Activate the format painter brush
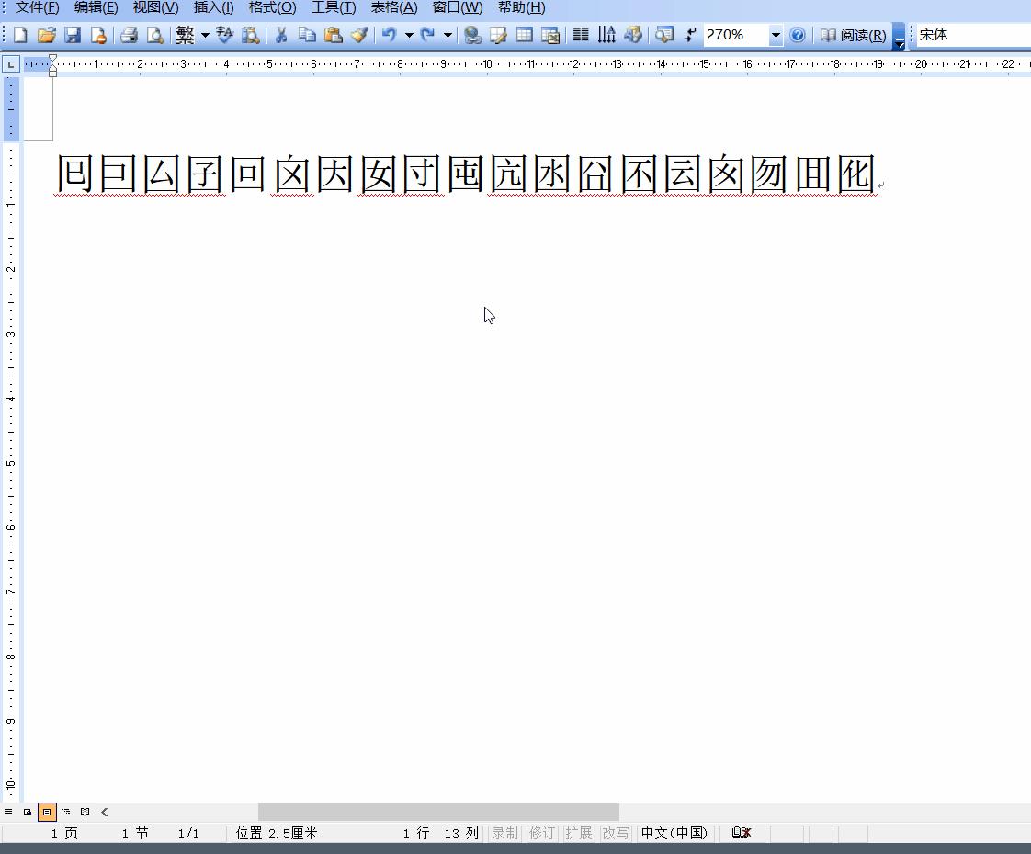The height and width of the screenshot is (854, 1031). click(359, 35)
